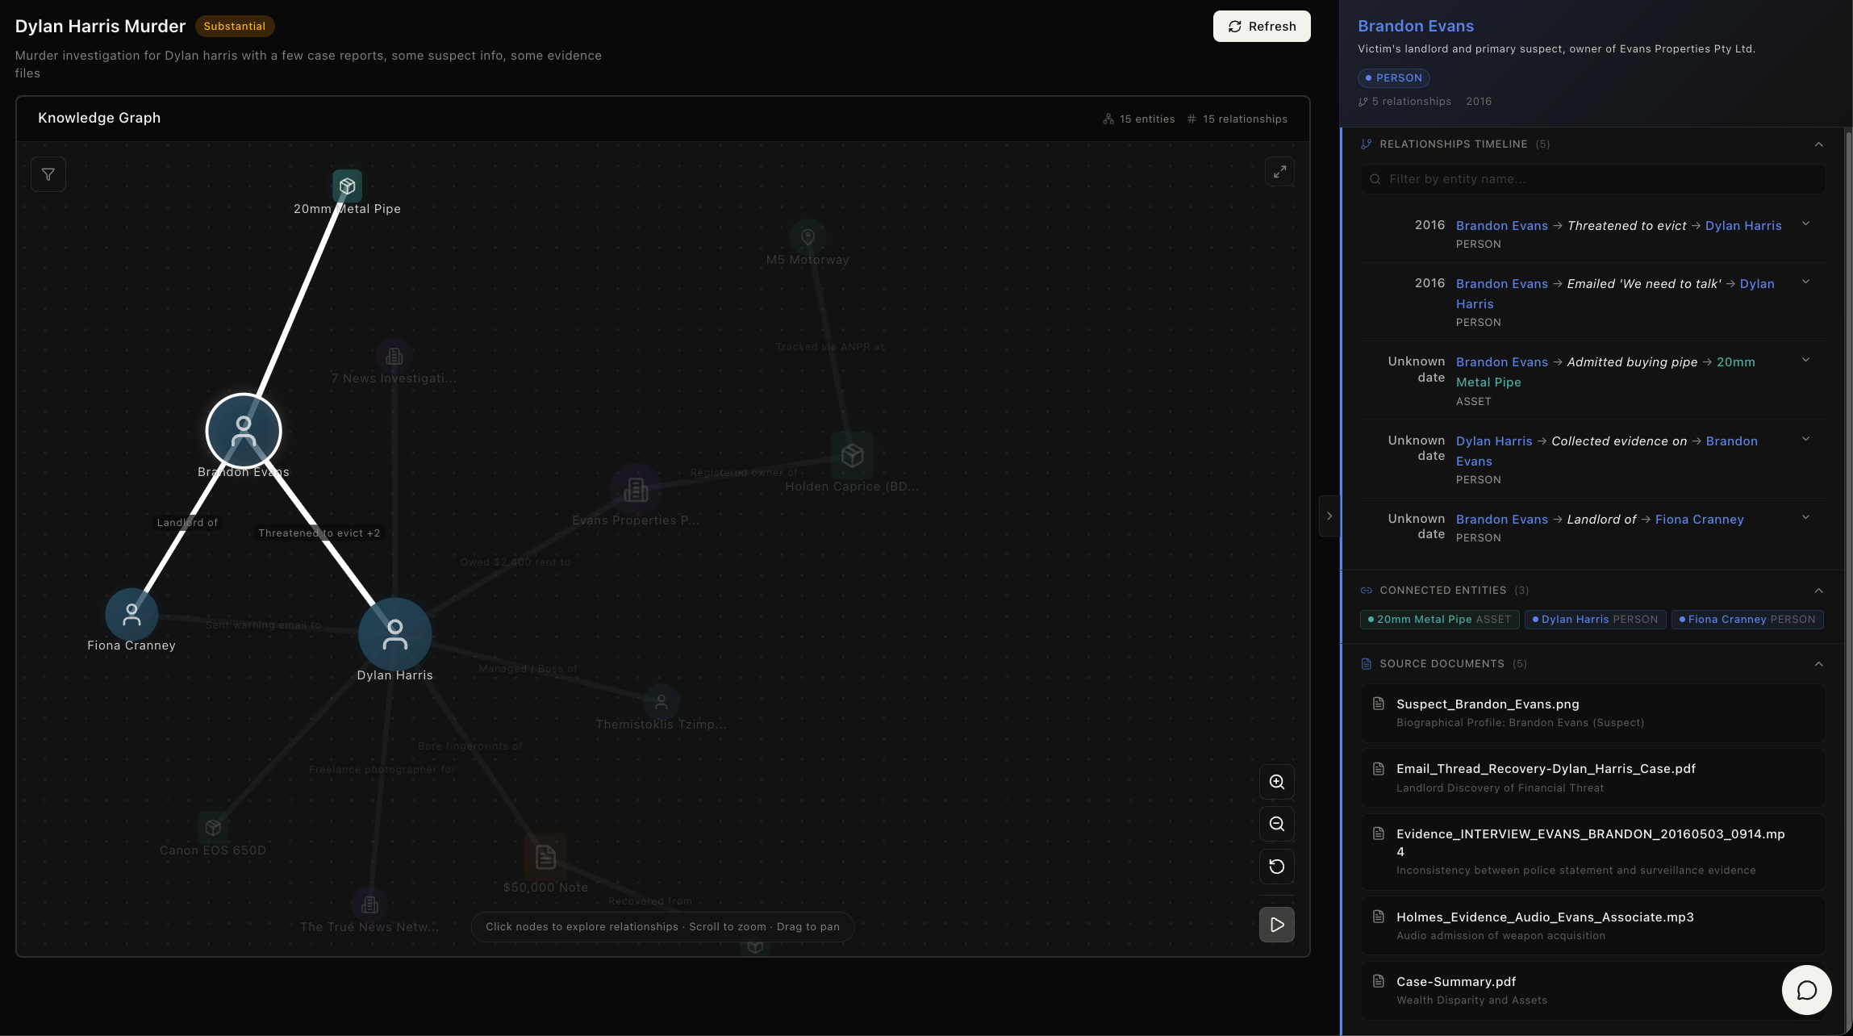Click the zoom in magnifier button
The height and width of the screenshot is (1036, 1853).
pos(1276,782)
